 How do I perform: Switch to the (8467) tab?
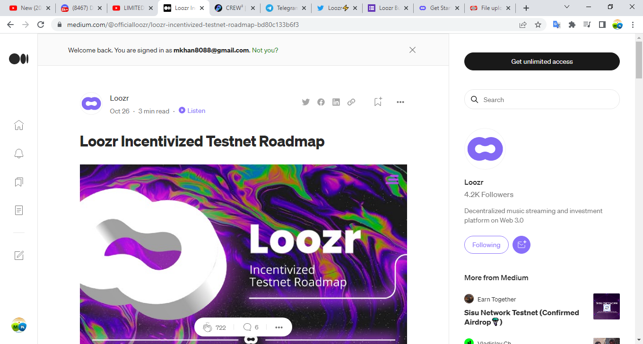click(82, 8)
